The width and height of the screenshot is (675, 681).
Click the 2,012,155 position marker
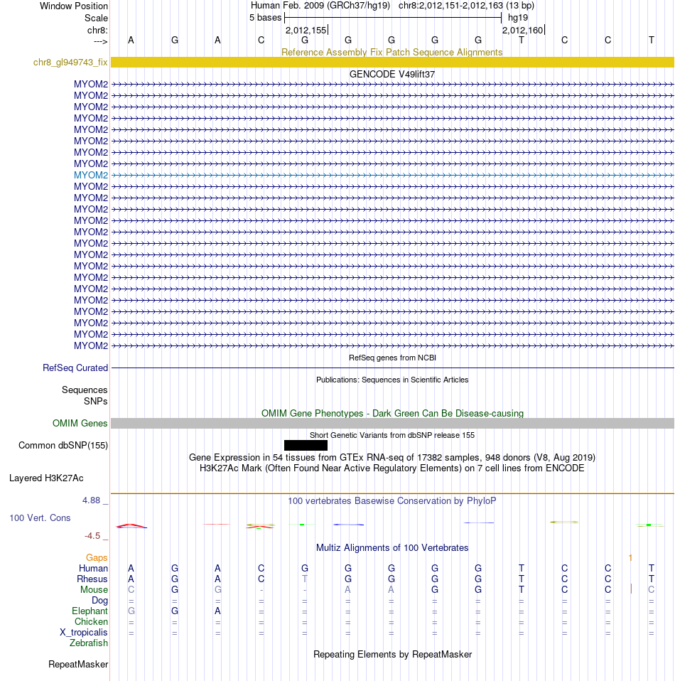(306, 31)
